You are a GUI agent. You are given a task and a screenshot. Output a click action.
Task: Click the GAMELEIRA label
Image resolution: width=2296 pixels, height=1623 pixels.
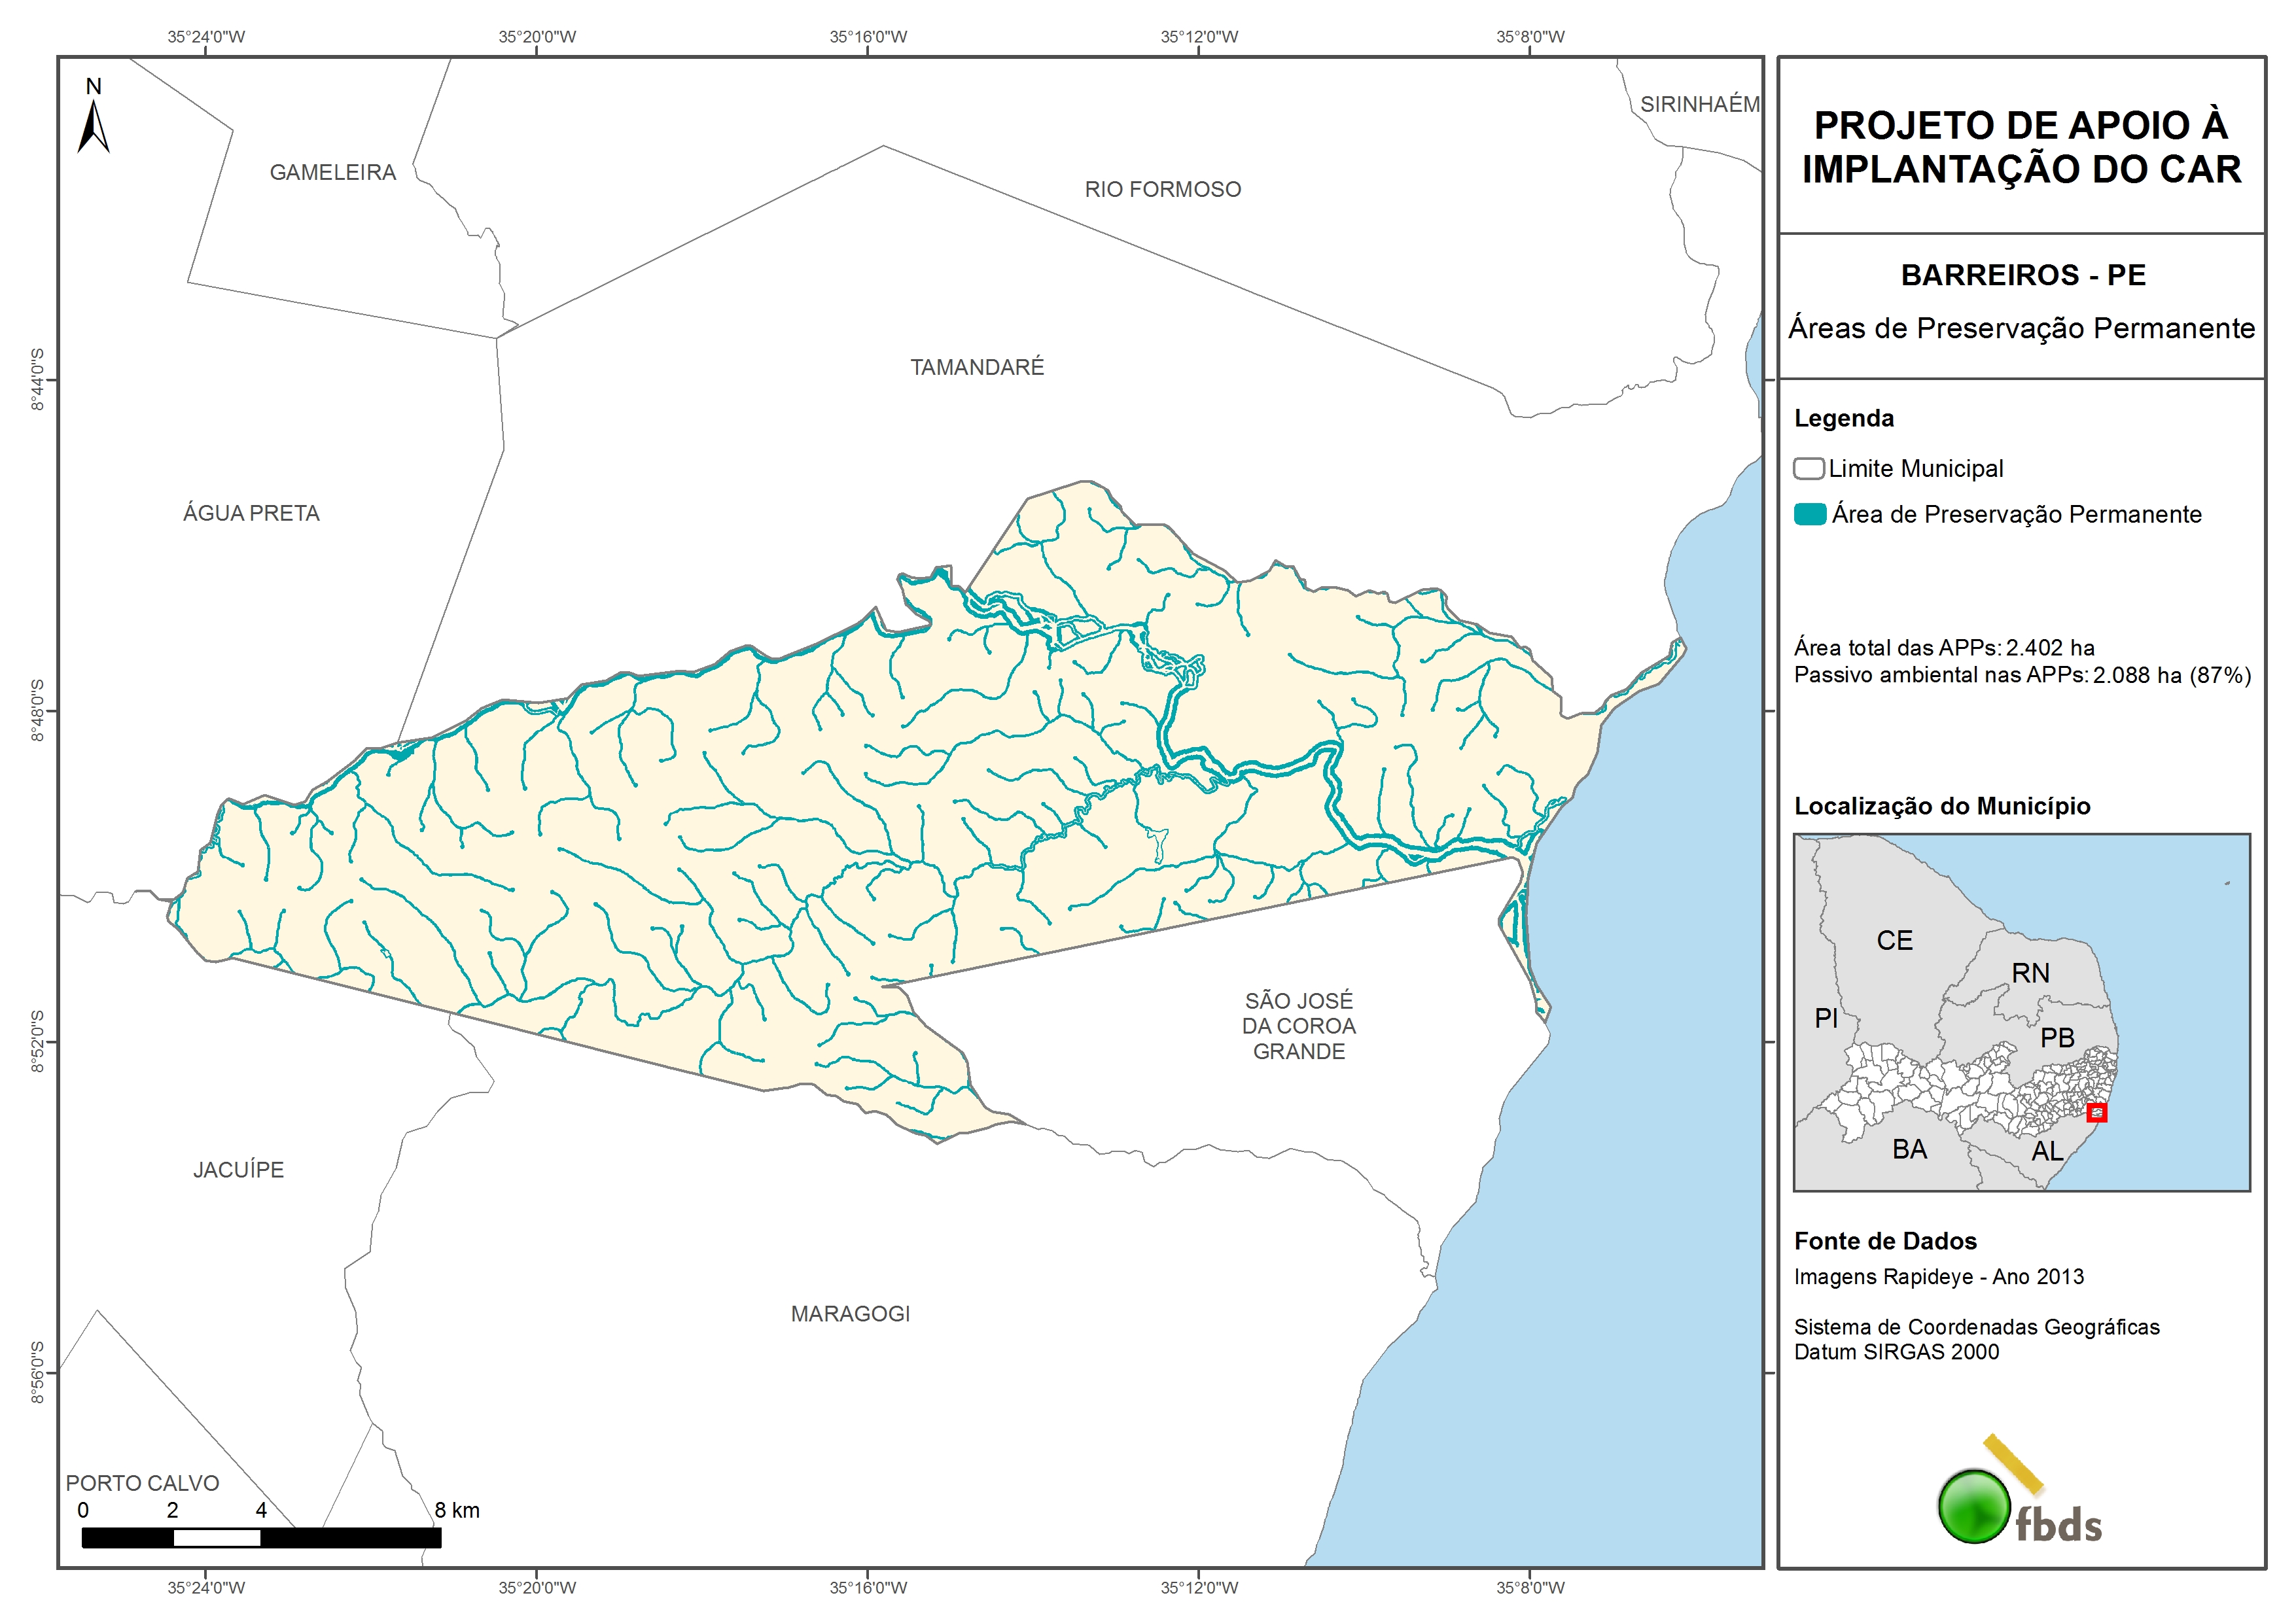[x=332, y=172]
